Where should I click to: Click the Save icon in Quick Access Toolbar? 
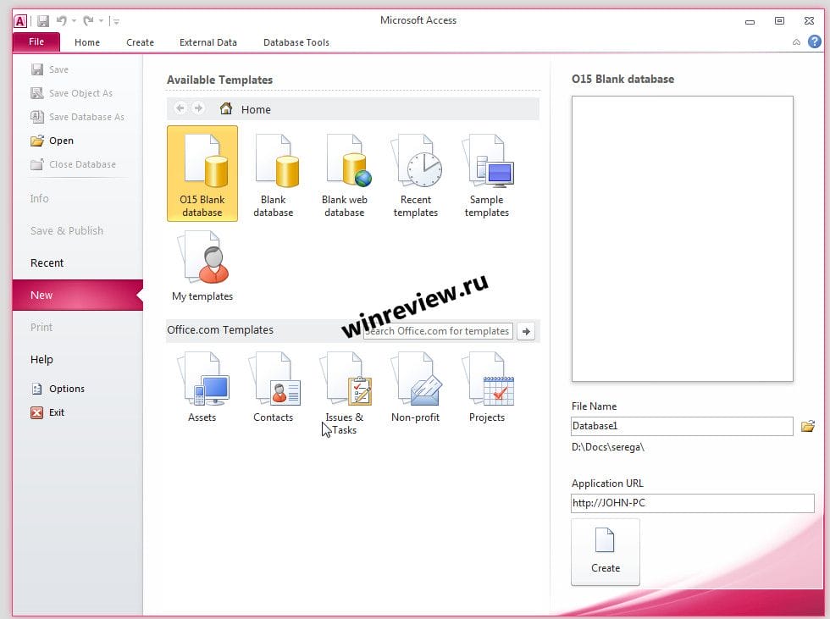point(43,21)
